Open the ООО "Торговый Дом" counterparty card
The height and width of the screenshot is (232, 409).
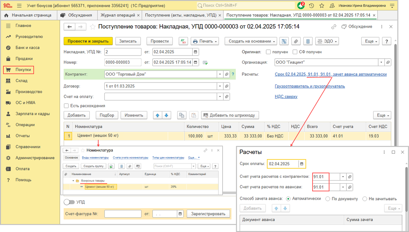[227, 74]
